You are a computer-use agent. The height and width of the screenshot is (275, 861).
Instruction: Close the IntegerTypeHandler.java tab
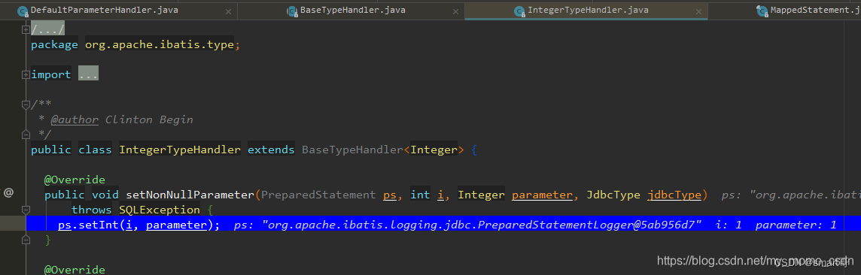pyautogui.click(x=698, y=11)
